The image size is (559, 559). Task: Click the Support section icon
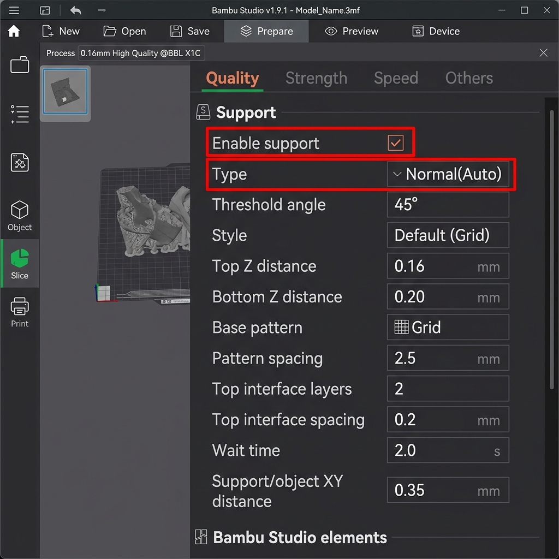point(203,112)
